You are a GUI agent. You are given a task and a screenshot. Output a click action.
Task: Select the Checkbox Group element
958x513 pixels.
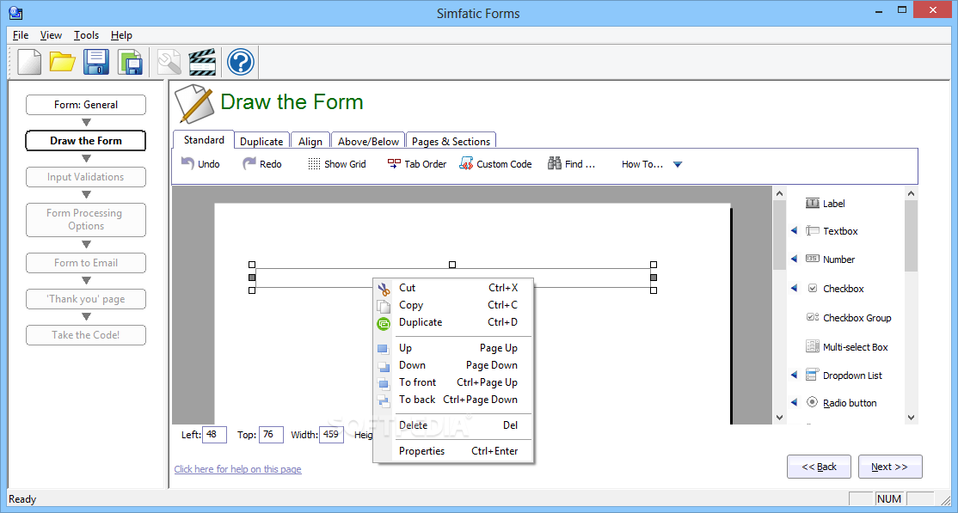(x=849, y=318)
